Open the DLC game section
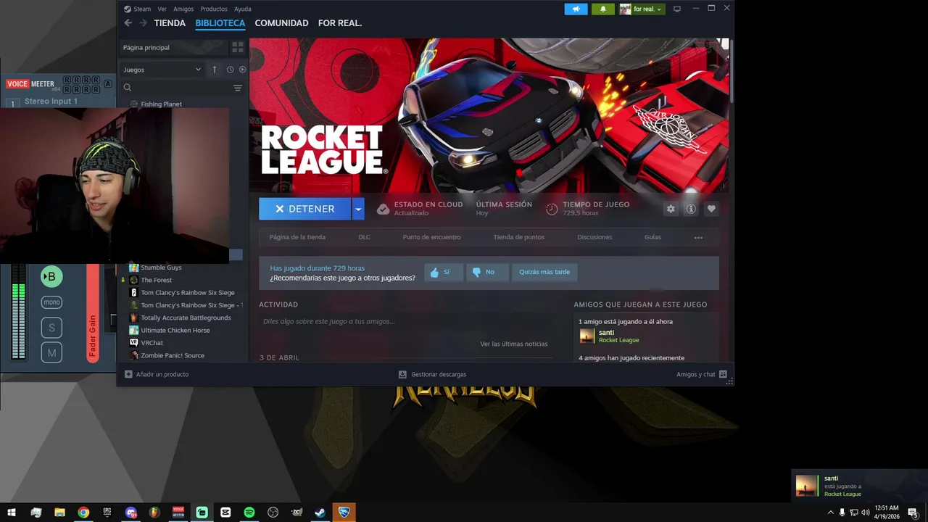Image resolution: width=928 pixels, height=522 pixels. pos(364,237)
